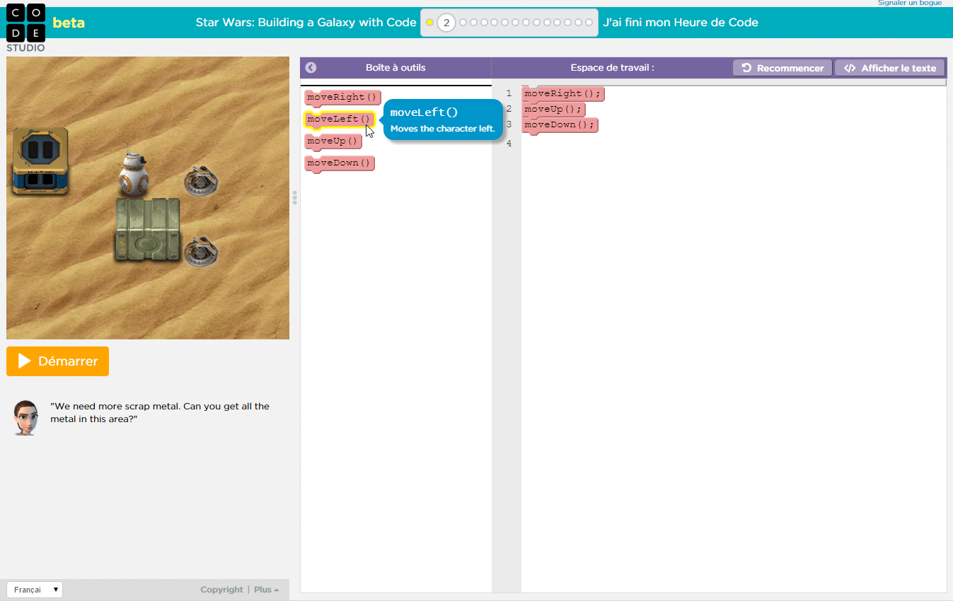953x601 pixels.
Task: Click the scrap metal beside the green crate
Action: click(201, 251)
